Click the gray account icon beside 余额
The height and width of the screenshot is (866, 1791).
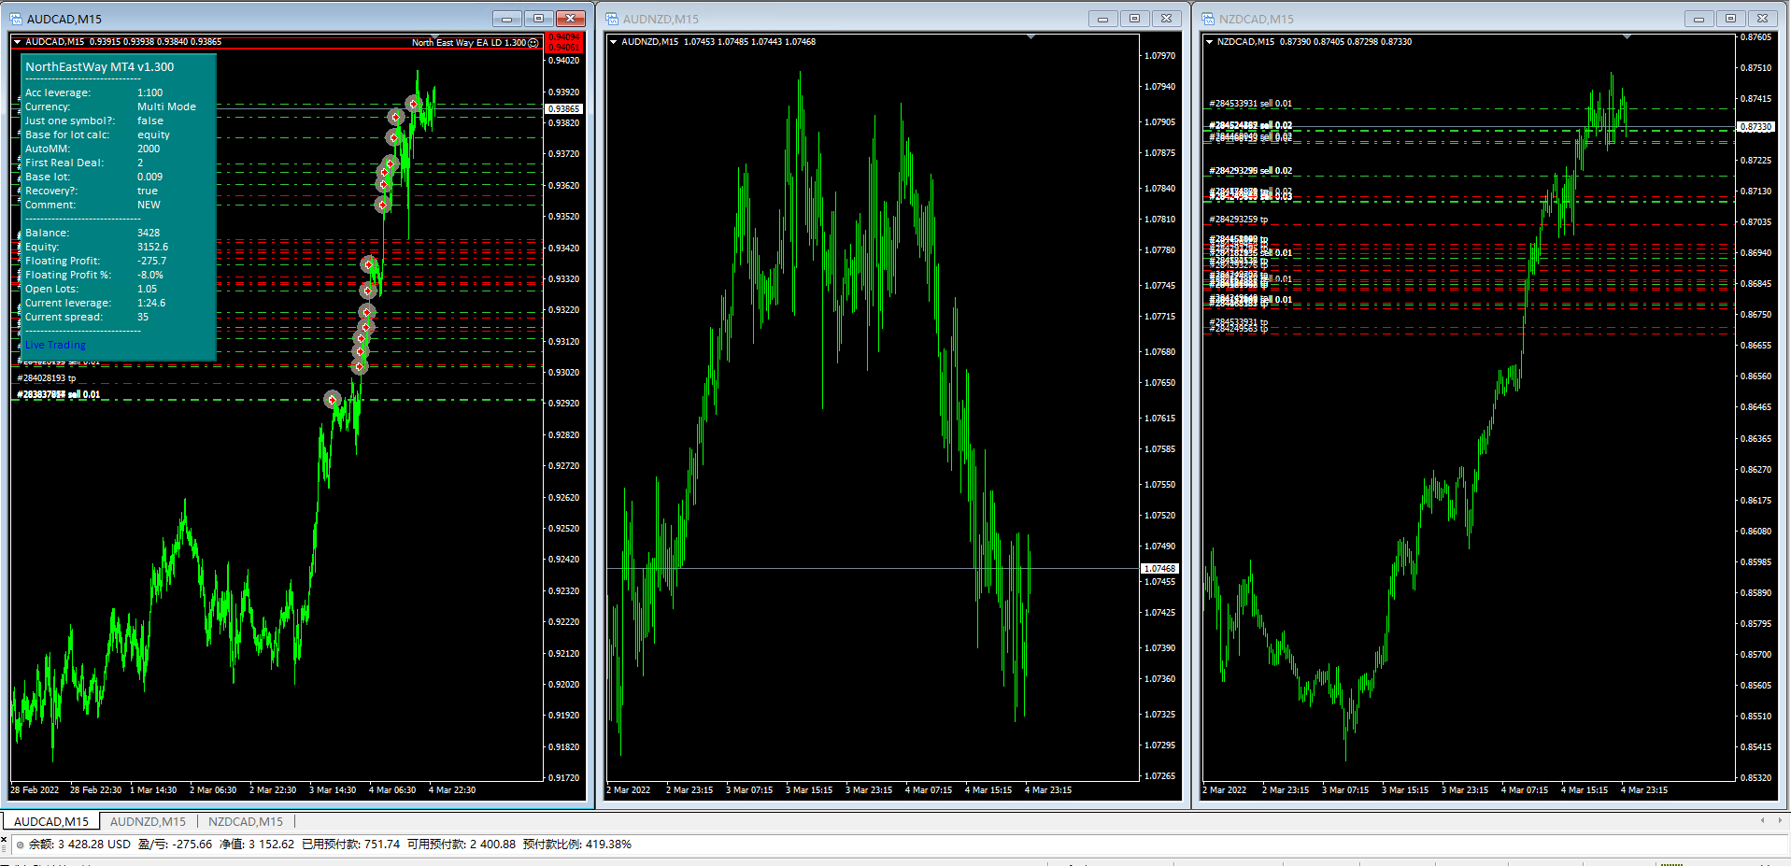click(x=20, y=845)
